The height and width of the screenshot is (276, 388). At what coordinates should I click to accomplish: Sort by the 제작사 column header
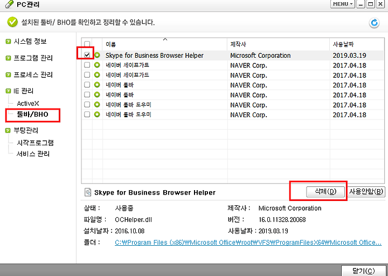(x=279, y=44)
